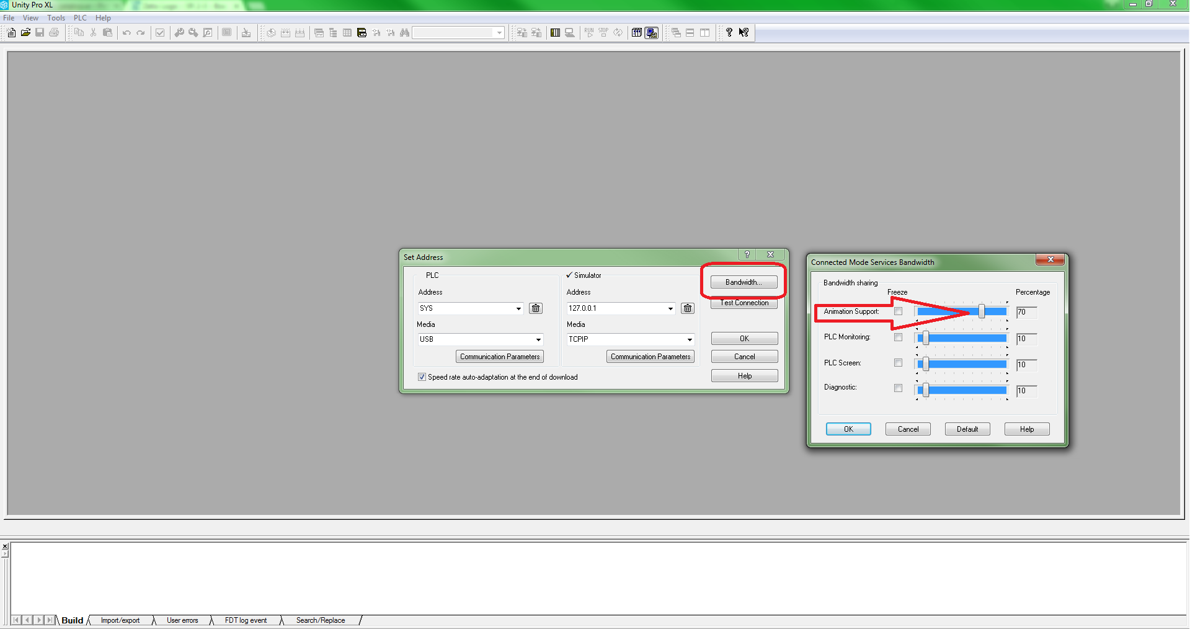Image resolution: width=1190 pixels, height=629 pixels.
Task: Open Simulator Communication Parameters
Action: click(651, 357)
